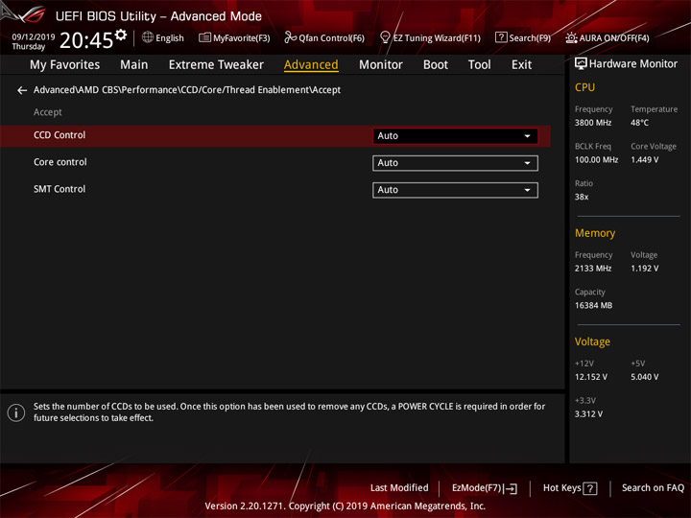Select the Advanced tab

tap(311, 65)
